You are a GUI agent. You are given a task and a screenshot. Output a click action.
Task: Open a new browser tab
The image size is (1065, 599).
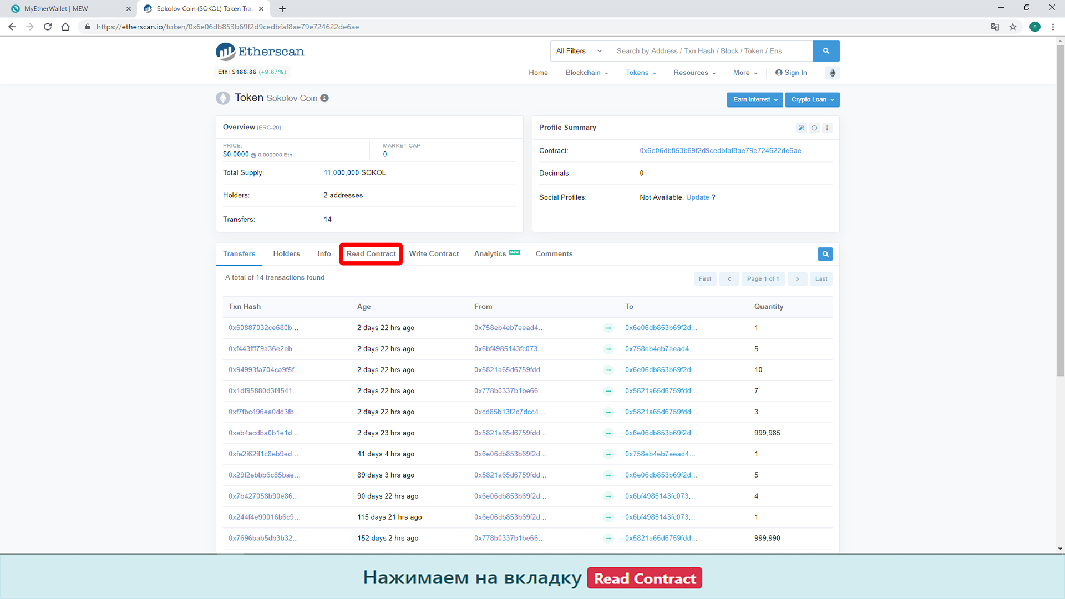point(282,9)
